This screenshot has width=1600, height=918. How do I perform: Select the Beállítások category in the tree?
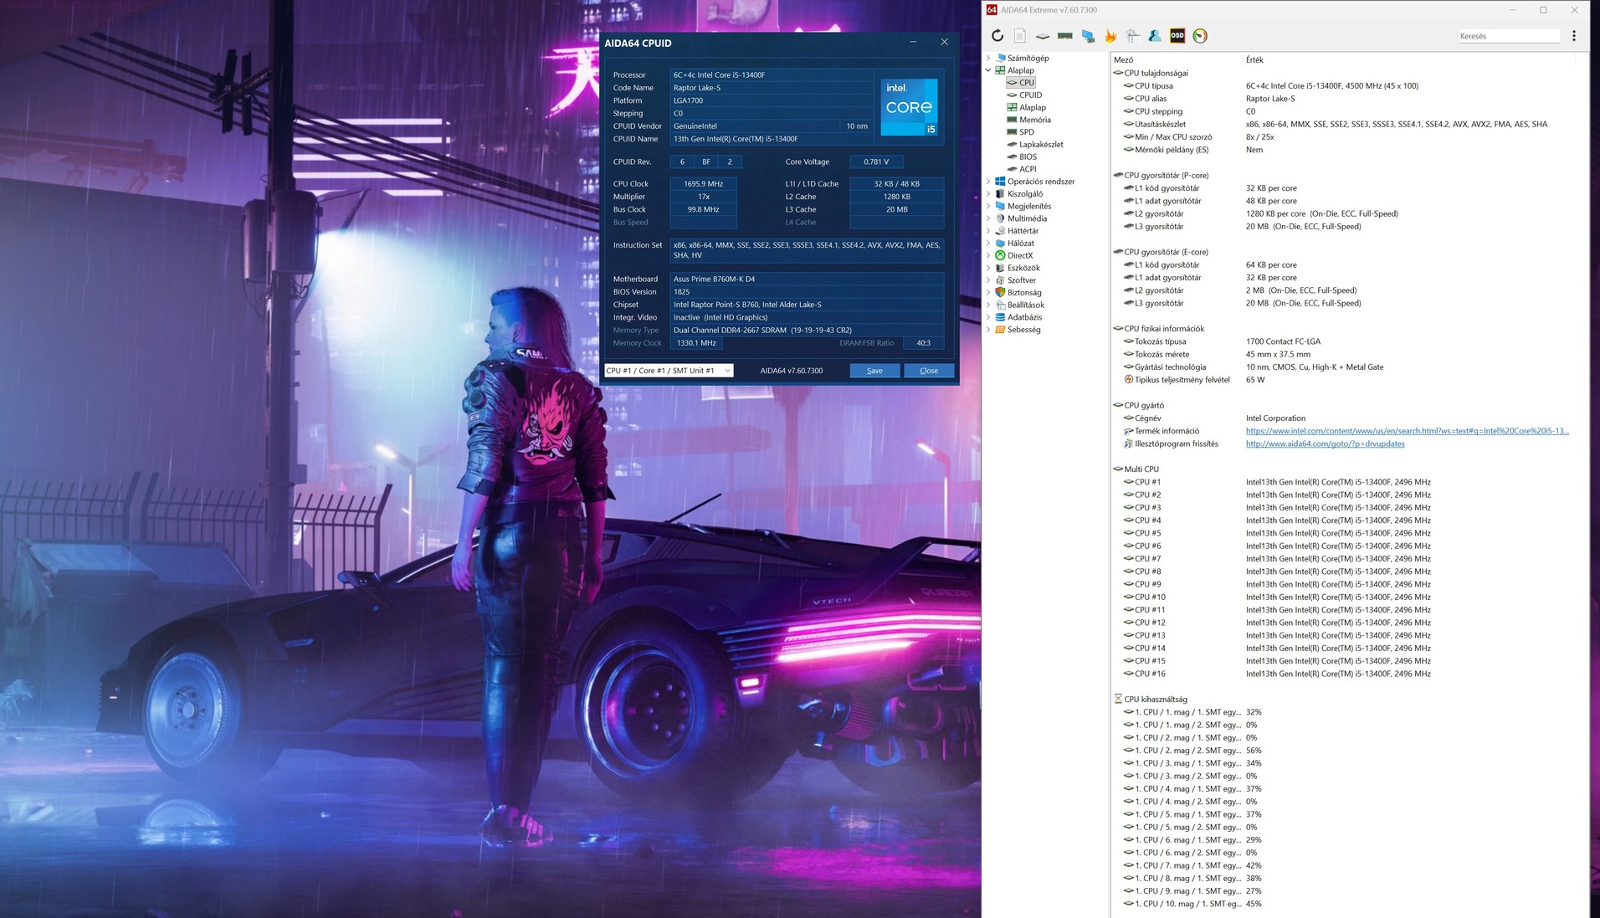click(1025, 305)
